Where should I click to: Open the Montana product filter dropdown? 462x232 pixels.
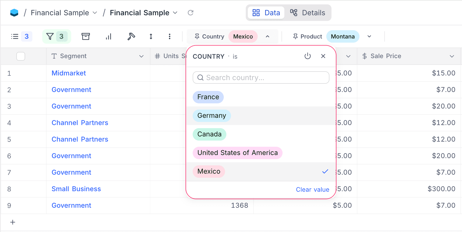[x=369, y=36]
